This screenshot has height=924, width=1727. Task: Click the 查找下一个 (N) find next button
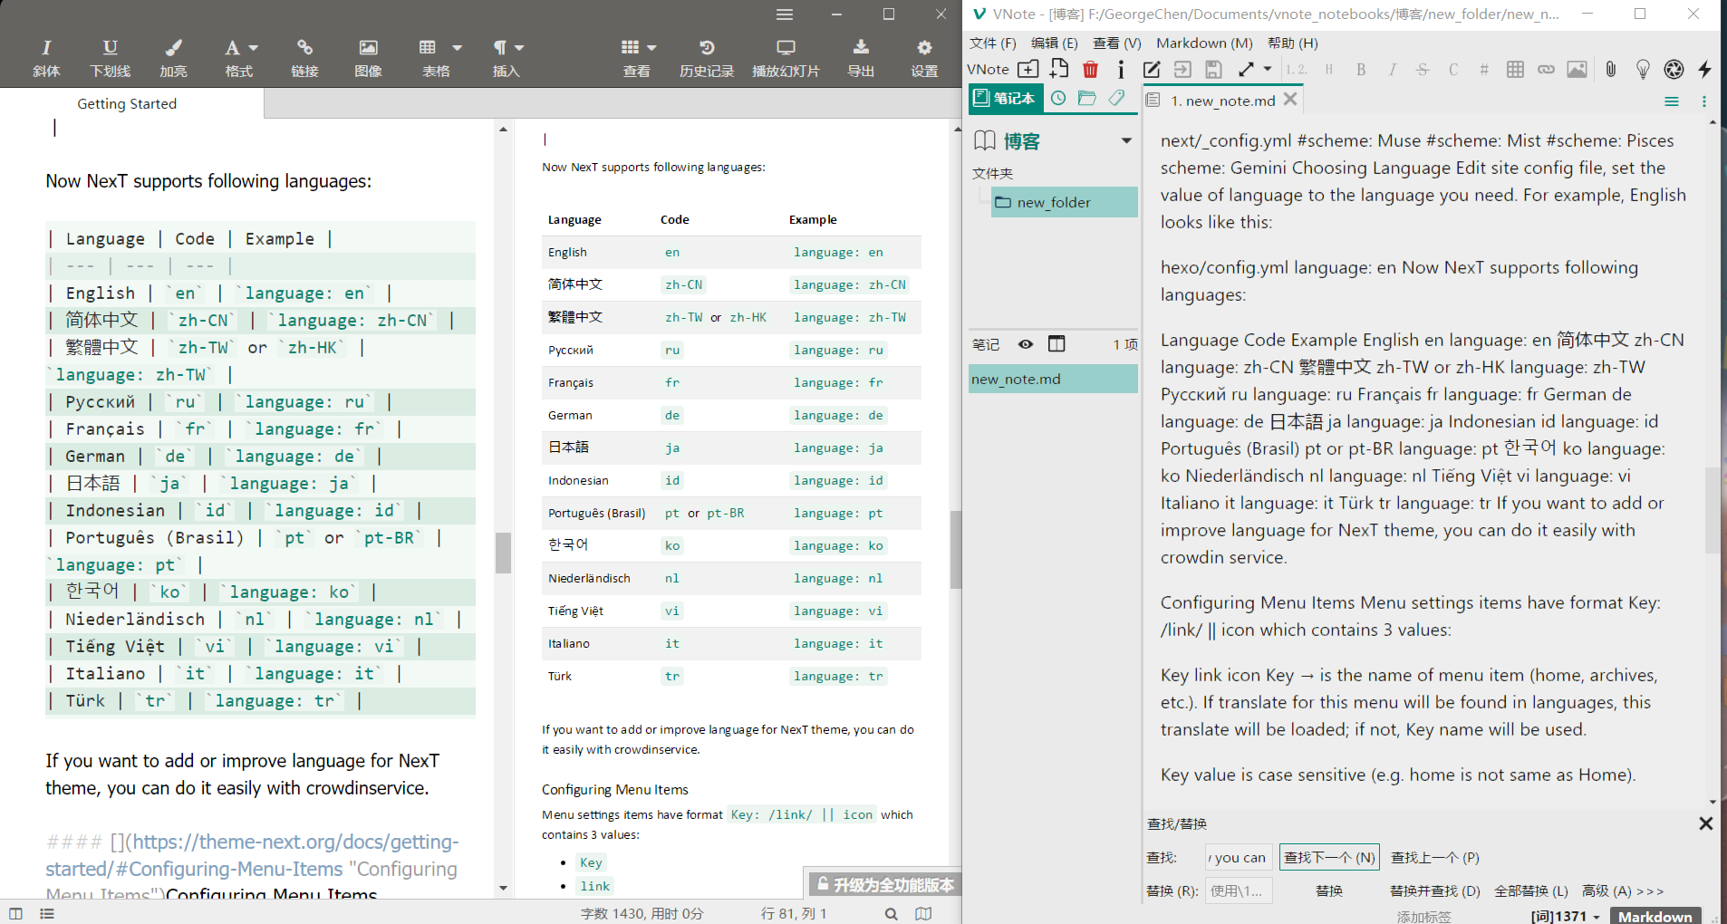tap(1329, 857)
